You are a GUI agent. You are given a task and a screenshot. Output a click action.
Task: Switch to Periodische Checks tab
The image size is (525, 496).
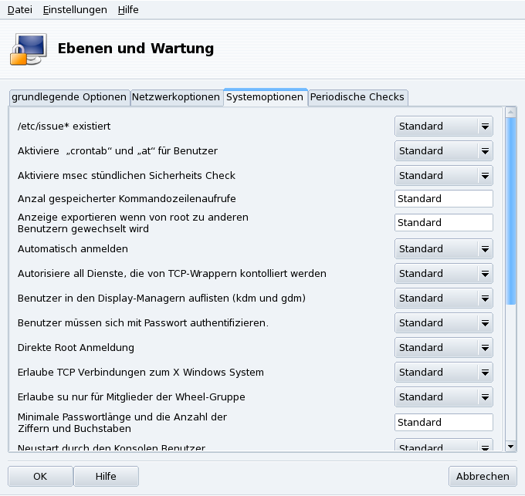tap(357, 97)
